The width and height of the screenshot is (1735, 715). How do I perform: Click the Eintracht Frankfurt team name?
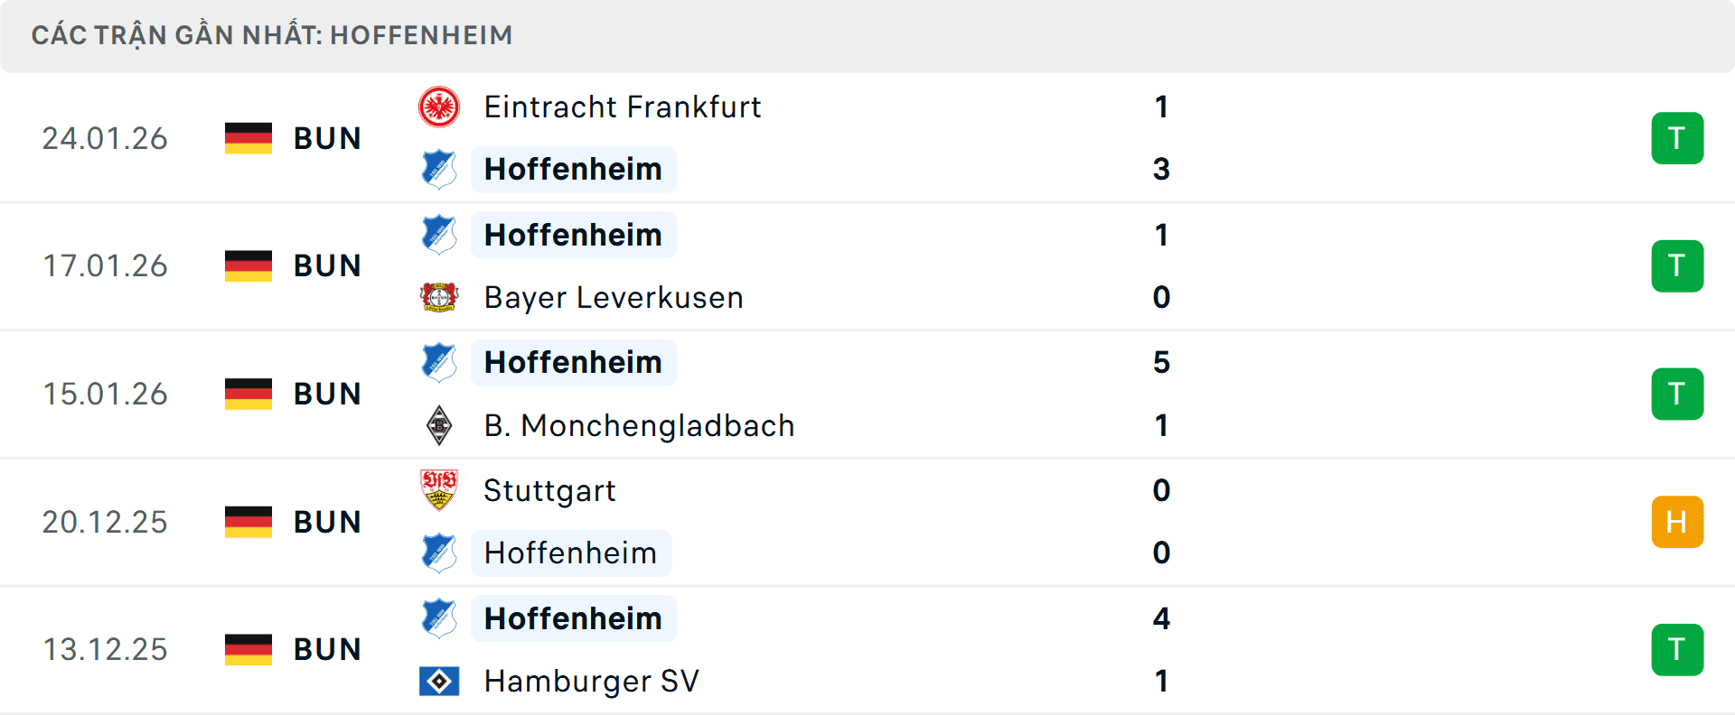click(x=622, y=107)
